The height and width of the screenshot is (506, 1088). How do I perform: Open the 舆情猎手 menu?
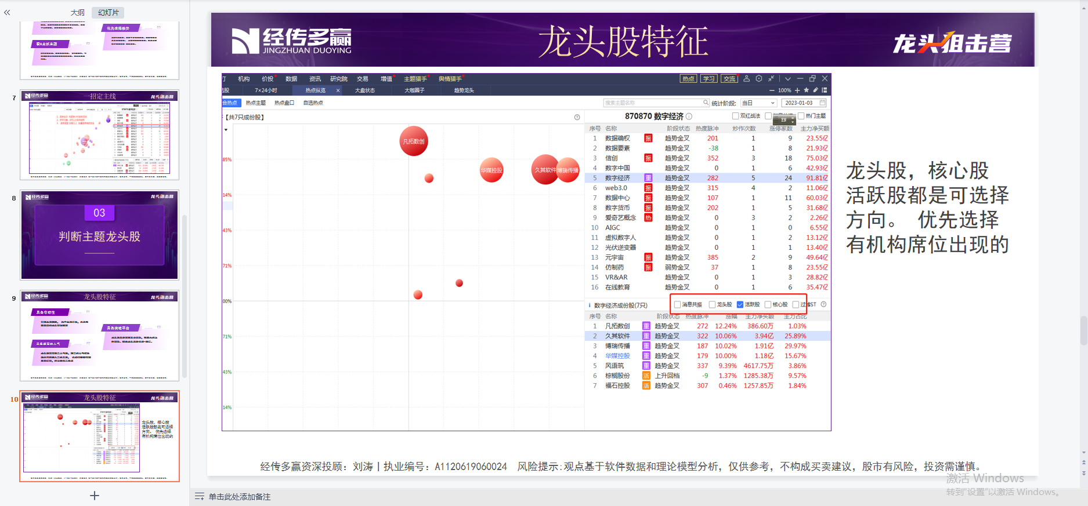click(450, 79)
